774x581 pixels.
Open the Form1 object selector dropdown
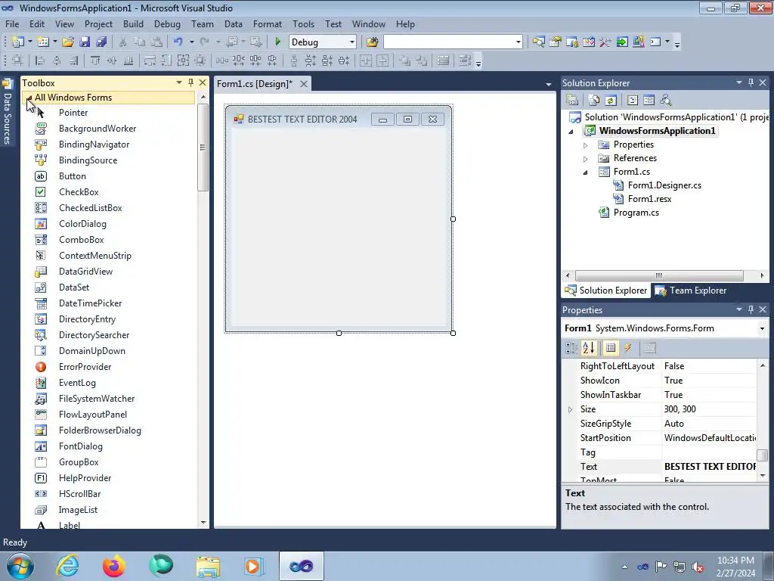762,328
